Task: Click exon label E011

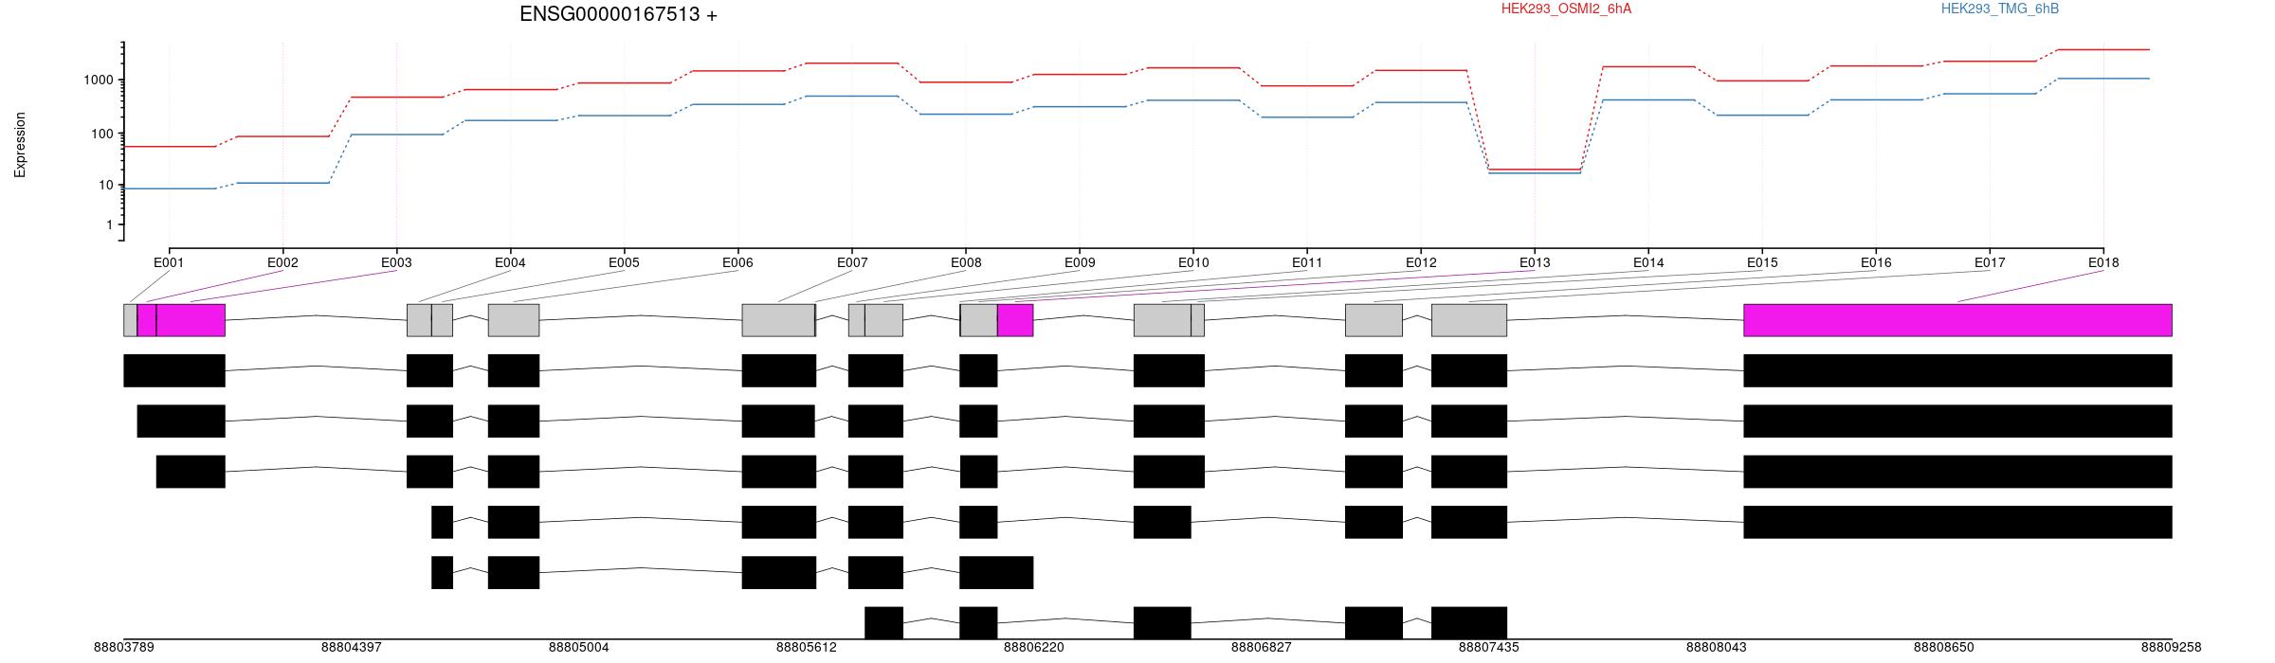Action: [1307, 262]
